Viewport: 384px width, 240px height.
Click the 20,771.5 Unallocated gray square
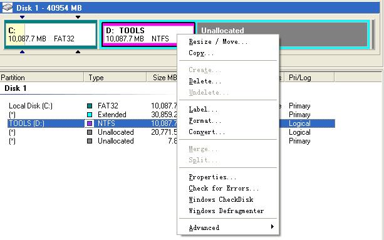tap(90, 132)
